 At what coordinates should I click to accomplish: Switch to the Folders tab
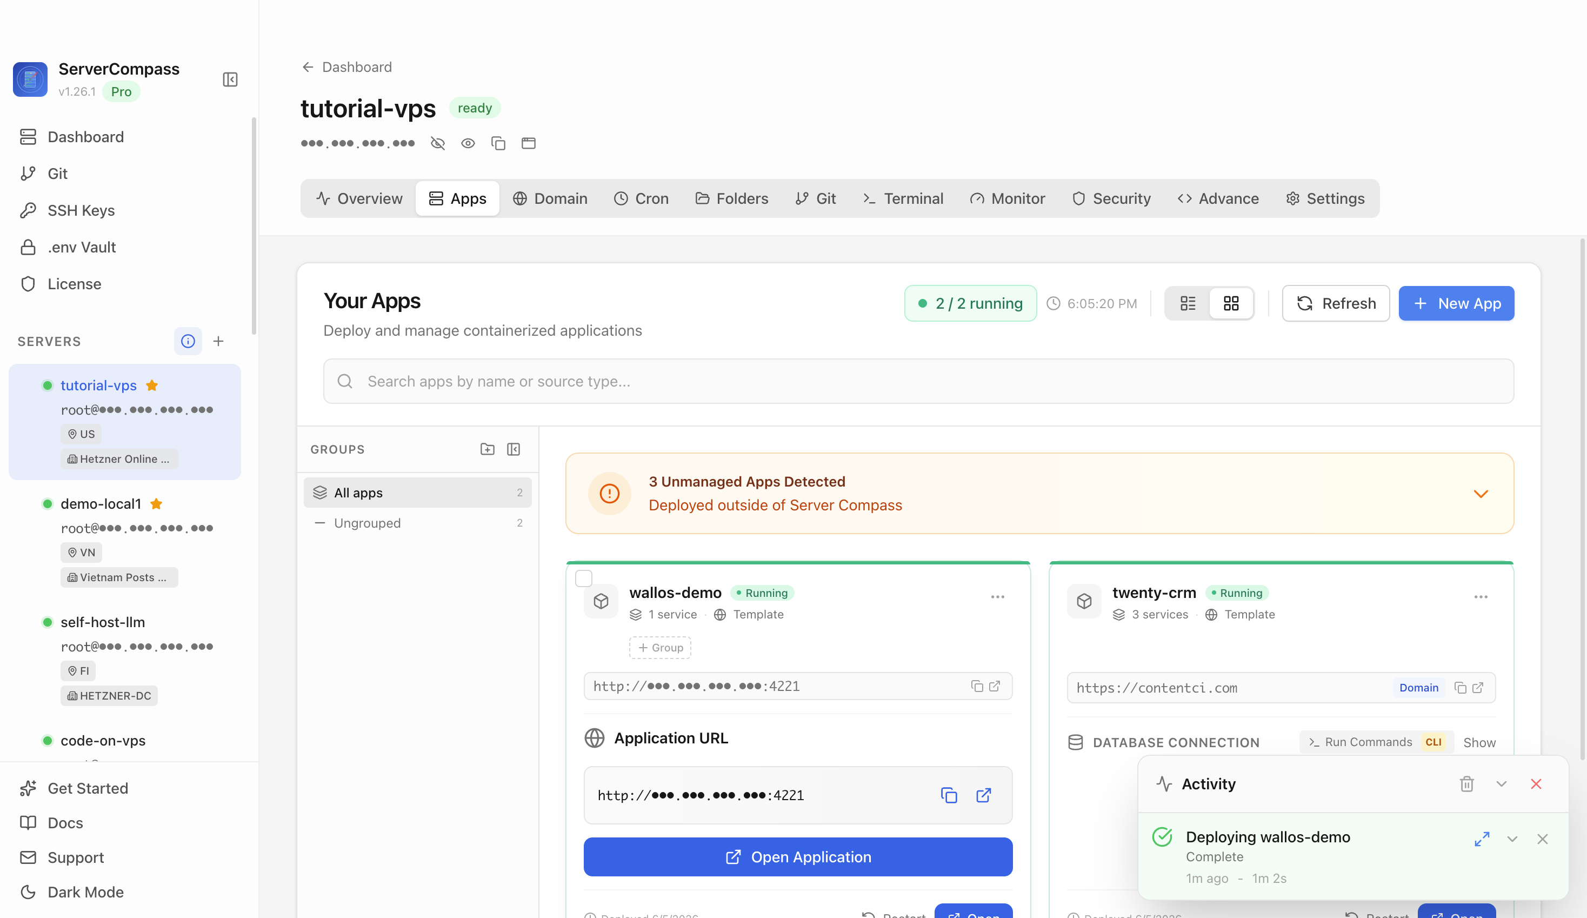click(x=732, y=198)
